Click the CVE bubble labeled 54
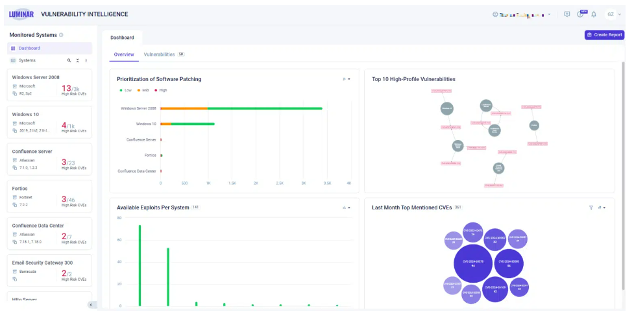 coord(509,264)
